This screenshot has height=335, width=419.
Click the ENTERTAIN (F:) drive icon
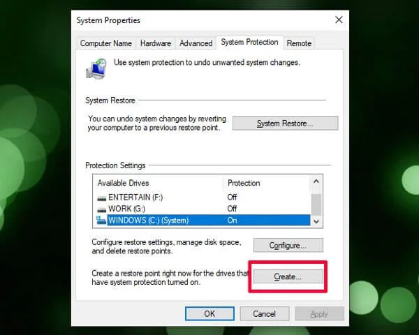click(x=101, y=198)
